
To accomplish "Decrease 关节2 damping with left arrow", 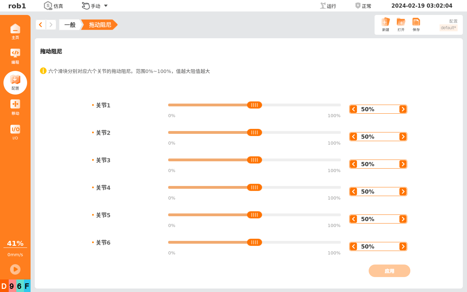I will point(353,137).
